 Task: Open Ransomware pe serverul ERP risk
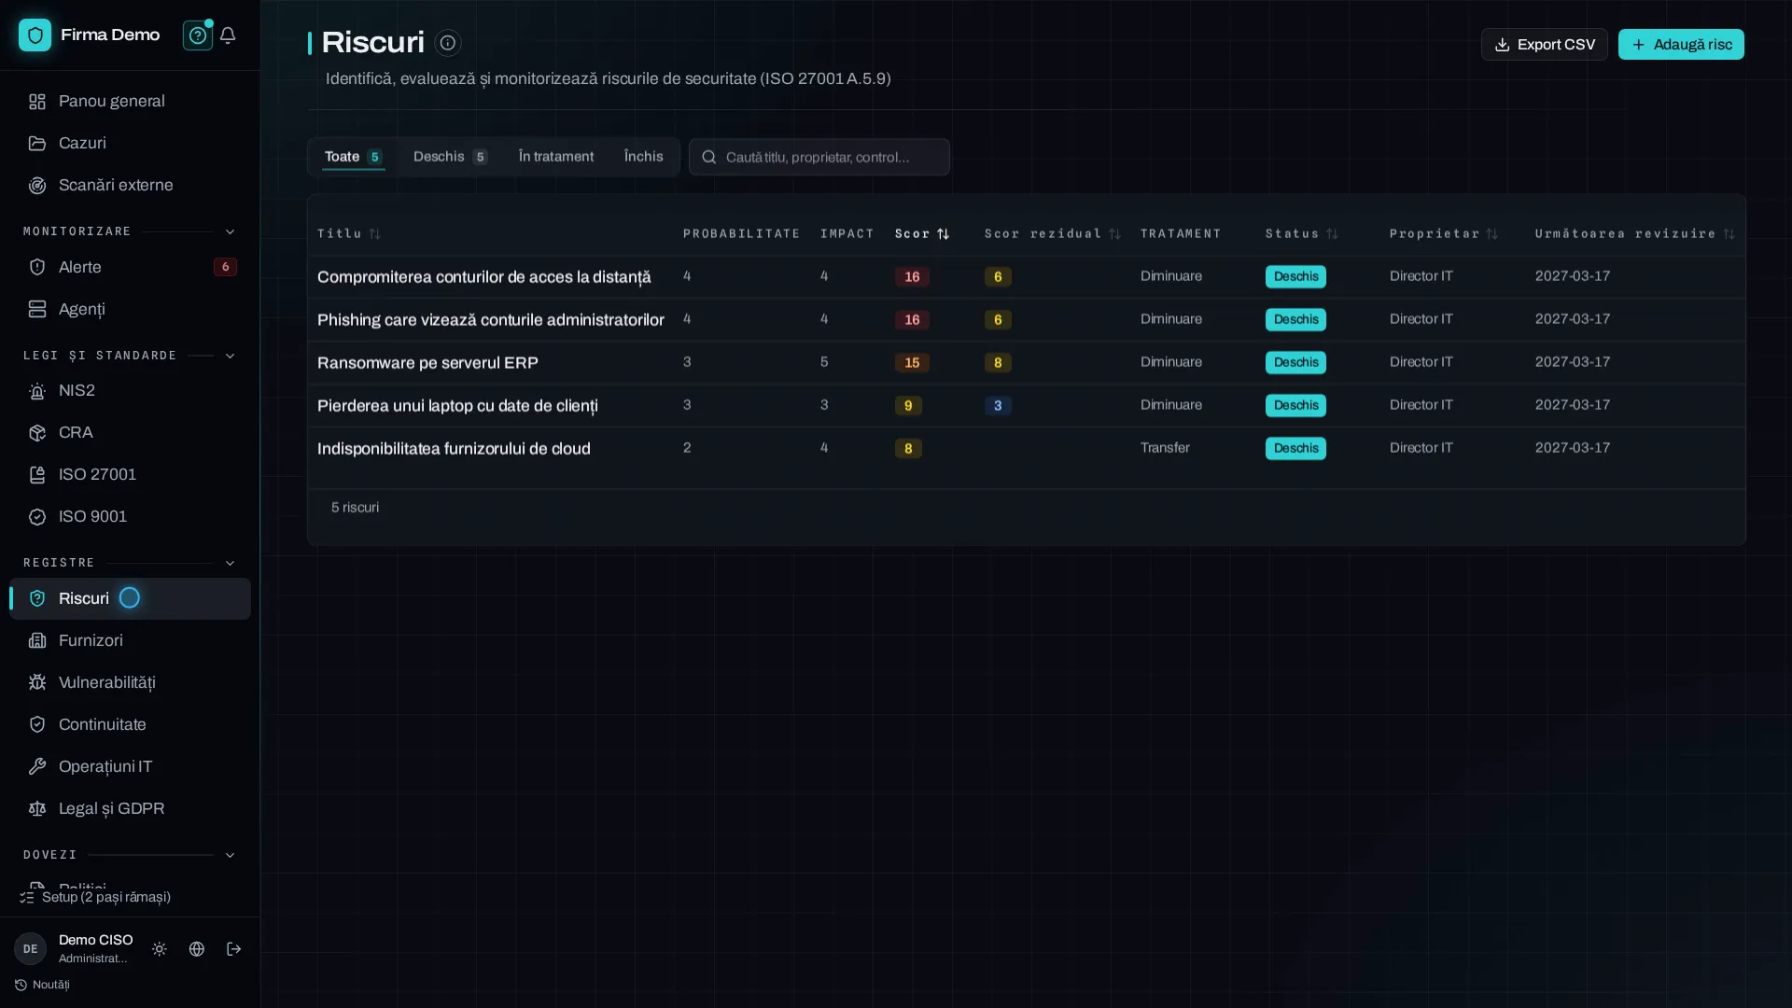click(427, 363)
